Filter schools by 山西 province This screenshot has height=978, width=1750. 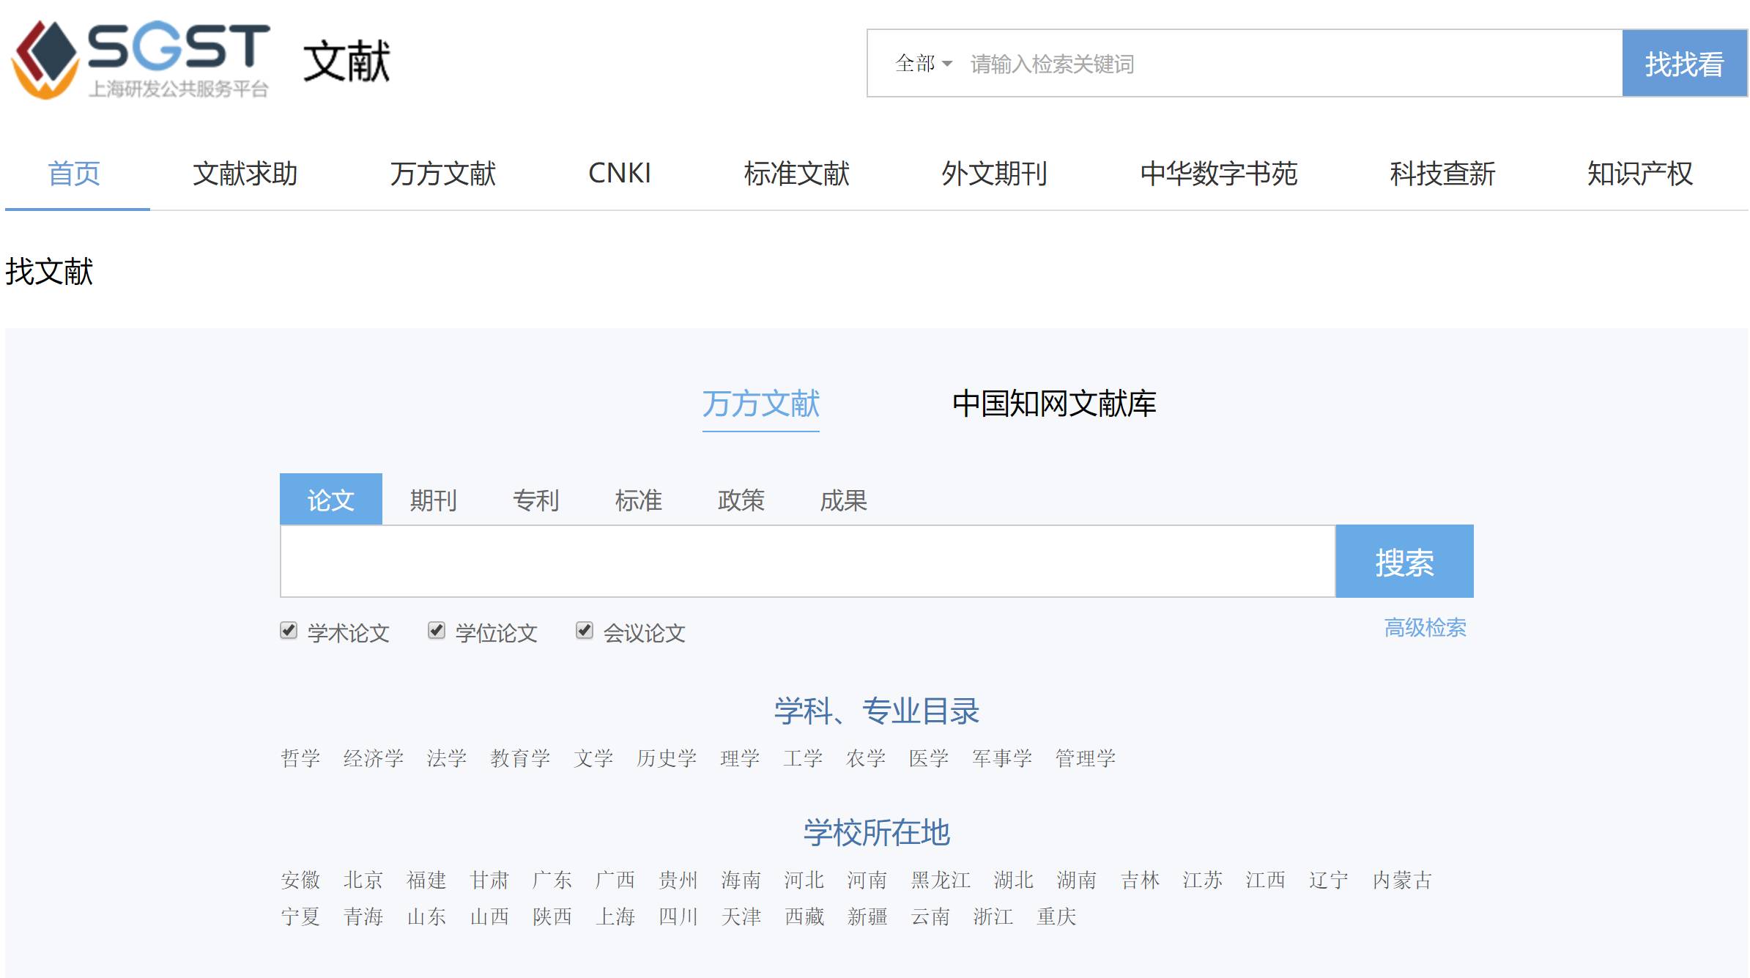click(489, 916)
